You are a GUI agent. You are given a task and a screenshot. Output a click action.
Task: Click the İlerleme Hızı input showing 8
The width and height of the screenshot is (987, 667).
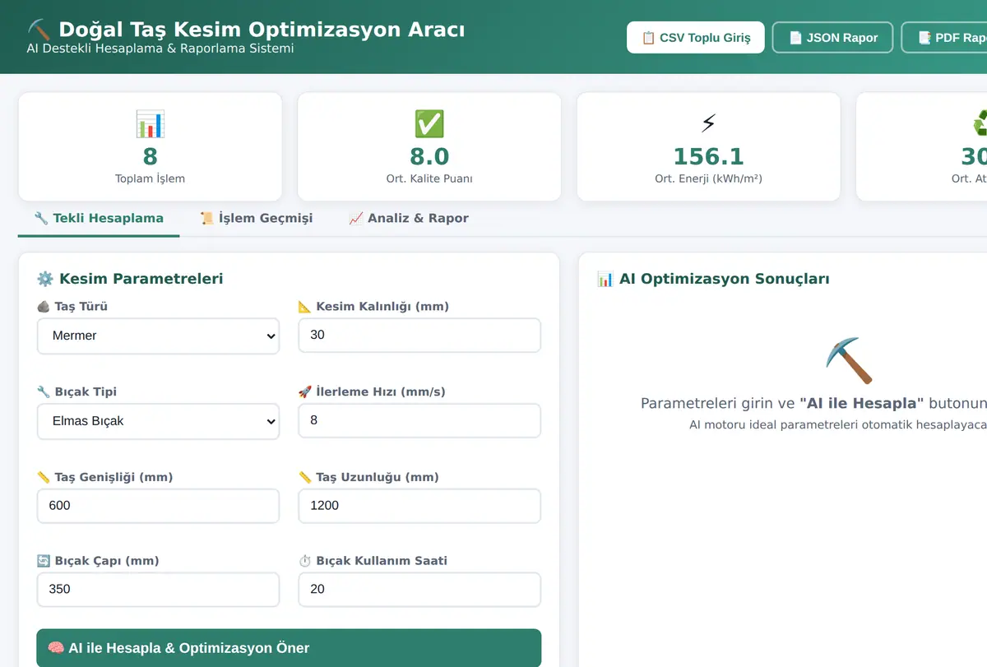click(419, 420)
